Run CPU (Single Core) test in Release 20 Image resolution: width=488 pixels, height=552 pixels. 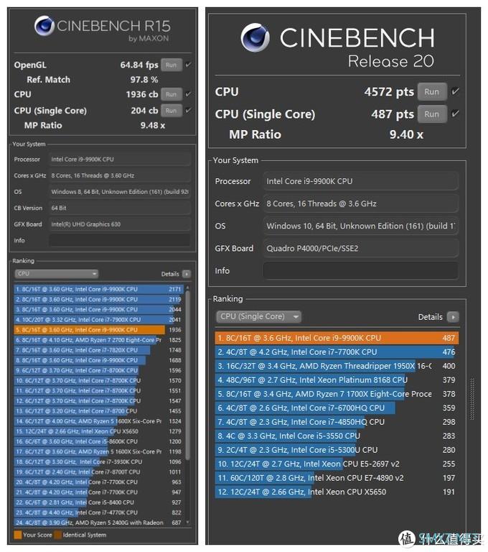[432, 114]
